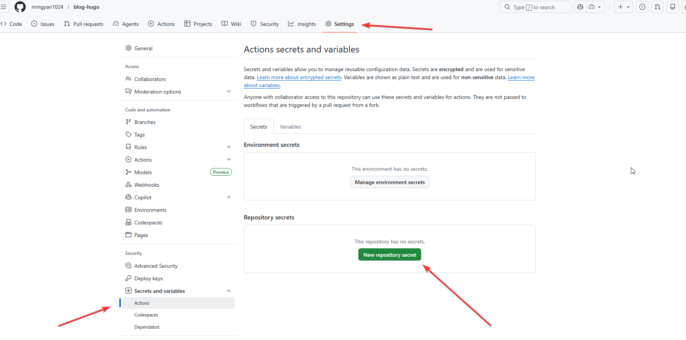Switch to the Variables tab
This screenshot has width=686, height=340.
tap(290, 127)
